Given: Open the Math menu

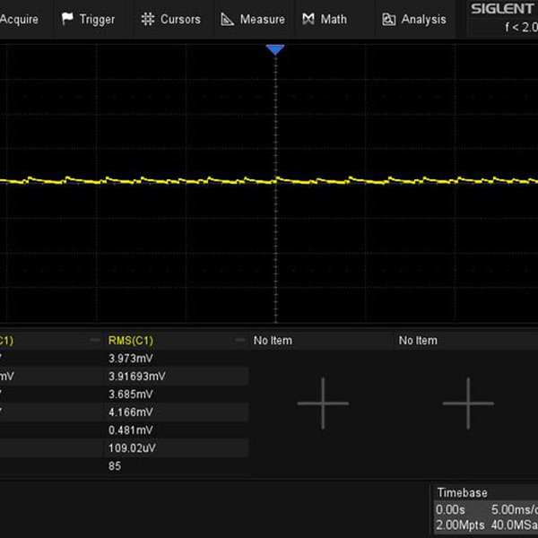Looking at the screenshot, I should coord(325,19).
